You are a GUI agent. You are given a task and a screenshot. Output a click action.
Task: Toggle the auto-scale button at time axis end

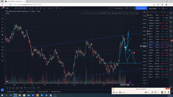(x=144, y=85)
